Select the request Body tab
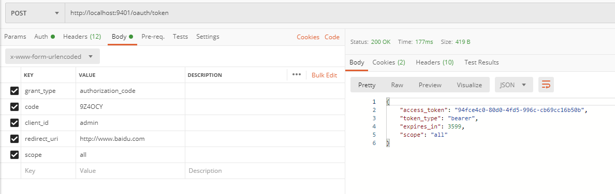Image resolution: width=615 pixels, height=194 pixels. (x=122, y=37)
